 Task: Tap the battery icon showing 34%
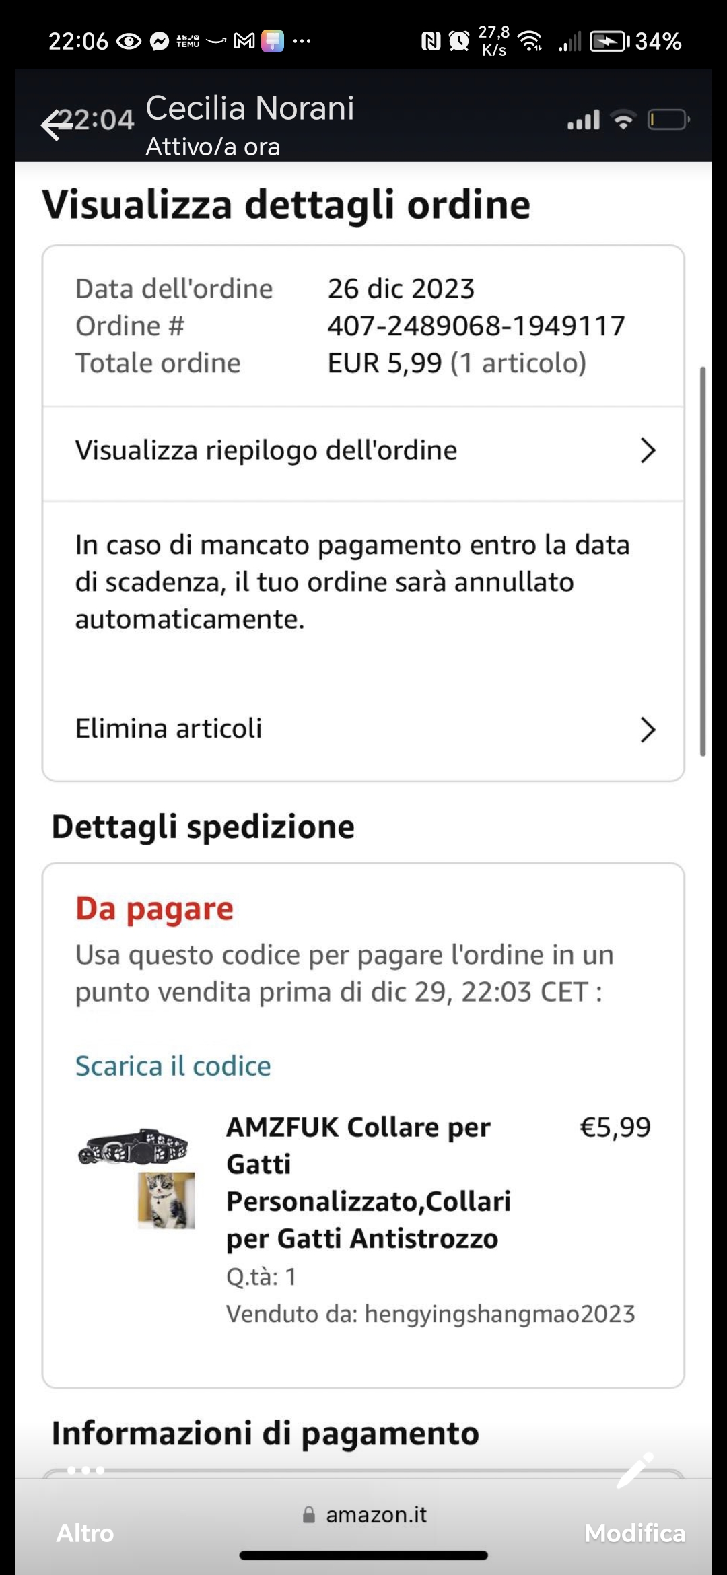[608, 42]
